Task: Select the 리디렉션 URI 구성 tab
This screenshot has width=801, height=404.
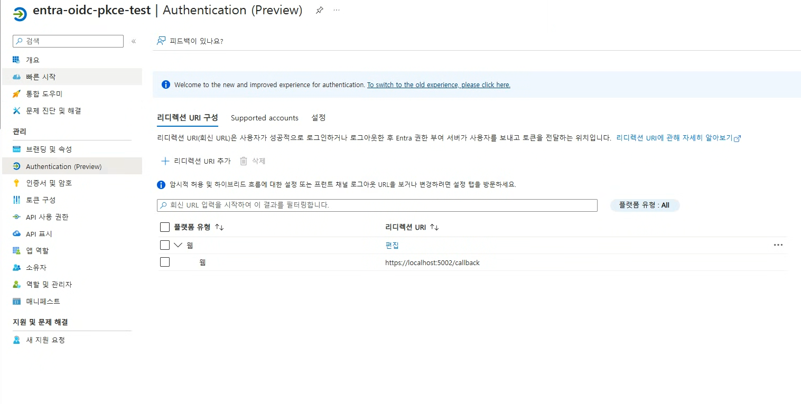Action: 188,118
